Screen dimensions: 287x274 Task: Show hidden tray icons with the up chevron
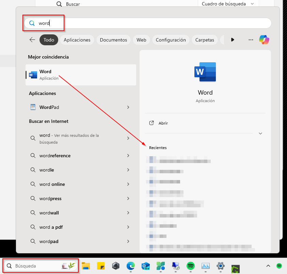[x=268, y=266]
